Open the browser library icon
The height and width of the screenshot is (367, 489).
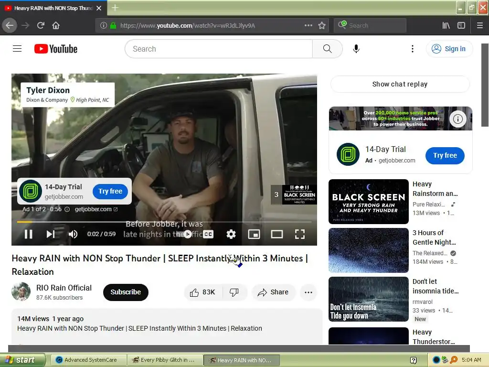(x=446, y=25)
